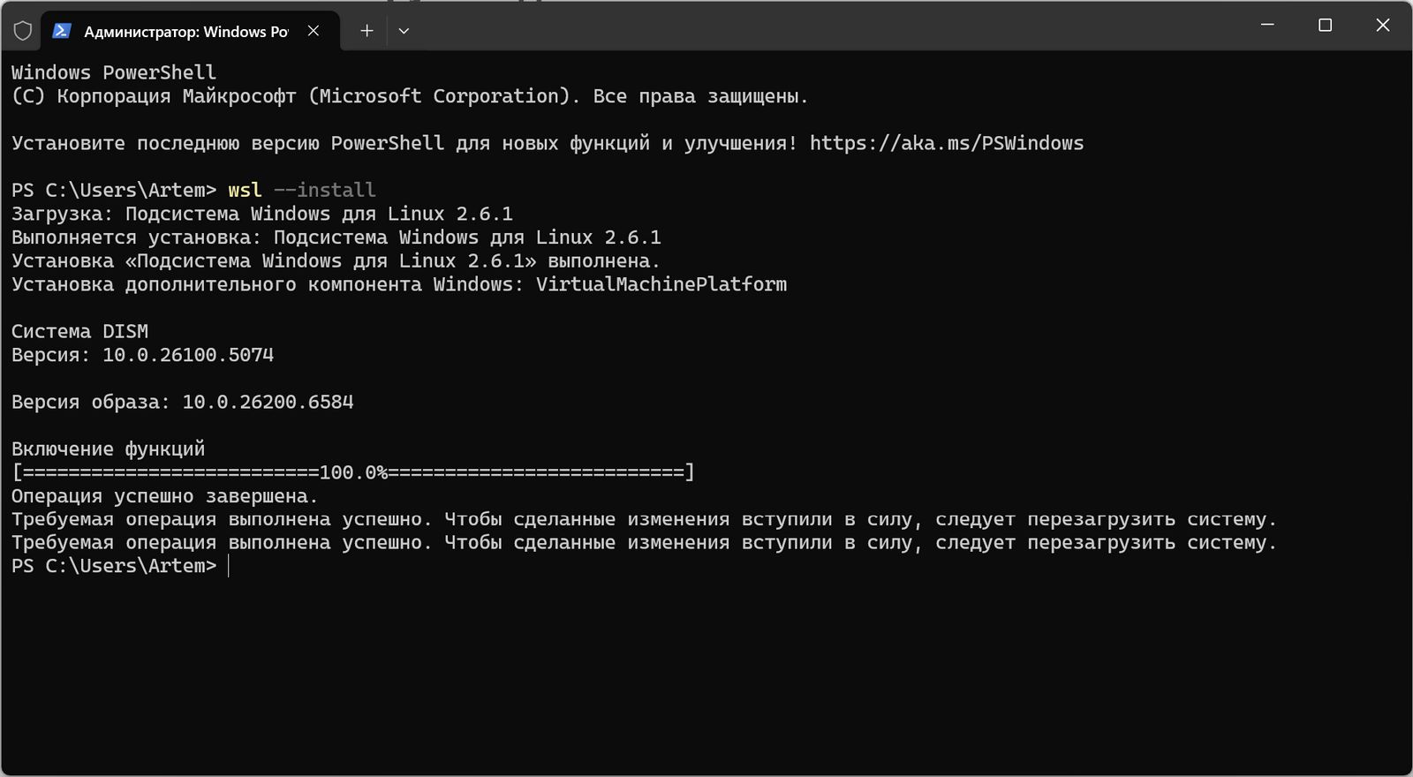Click the PowerShell icon on the tab
This screenshot has width=1413, height=777.
click(x=61, y=31)
